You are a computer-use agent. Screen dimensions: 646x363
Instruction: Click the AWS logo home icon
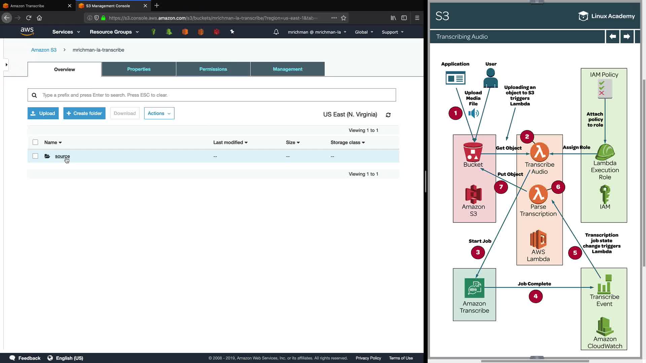pos(27,32)
